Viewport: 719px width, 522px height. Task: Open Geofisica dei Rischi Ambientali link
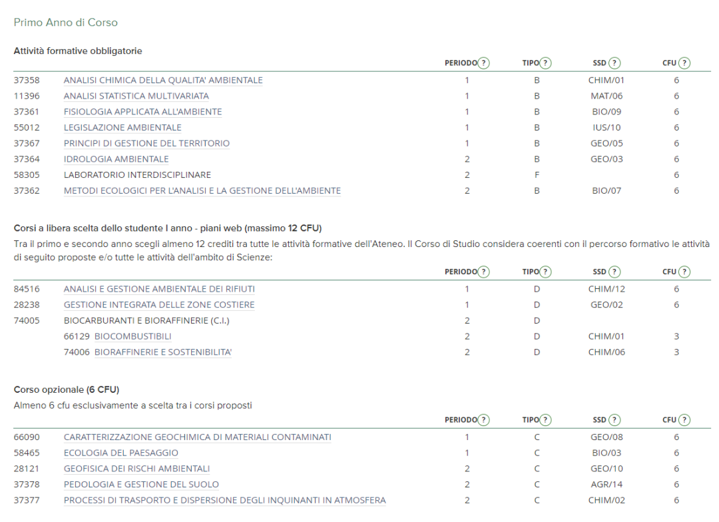tap(136, 469)
